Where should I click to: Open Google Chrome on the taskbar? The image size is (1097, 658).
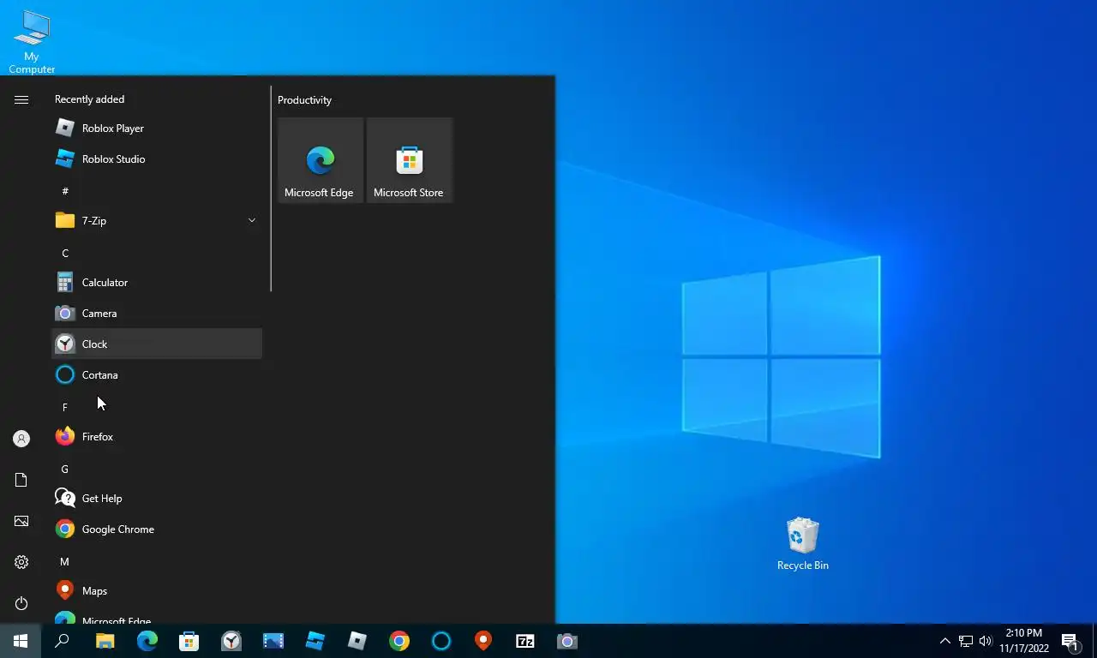tap(399, 641)
